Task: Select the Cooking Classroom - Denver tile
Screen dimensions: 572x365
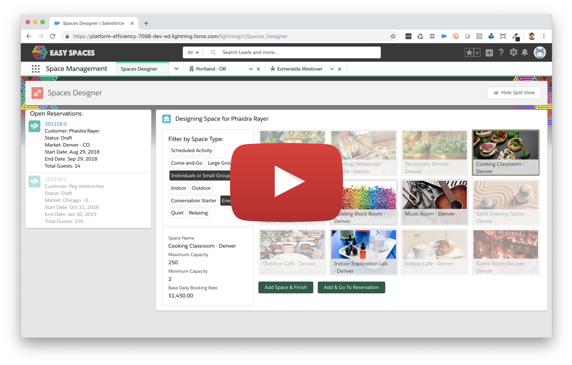Action: coord(506,152)
